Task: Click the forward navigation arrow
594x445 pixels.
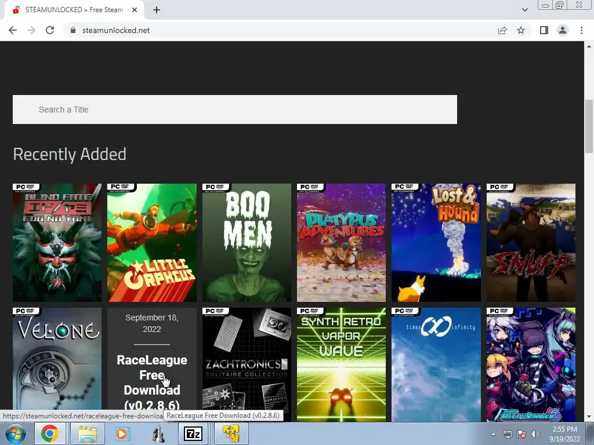Action: coord(31,30)
